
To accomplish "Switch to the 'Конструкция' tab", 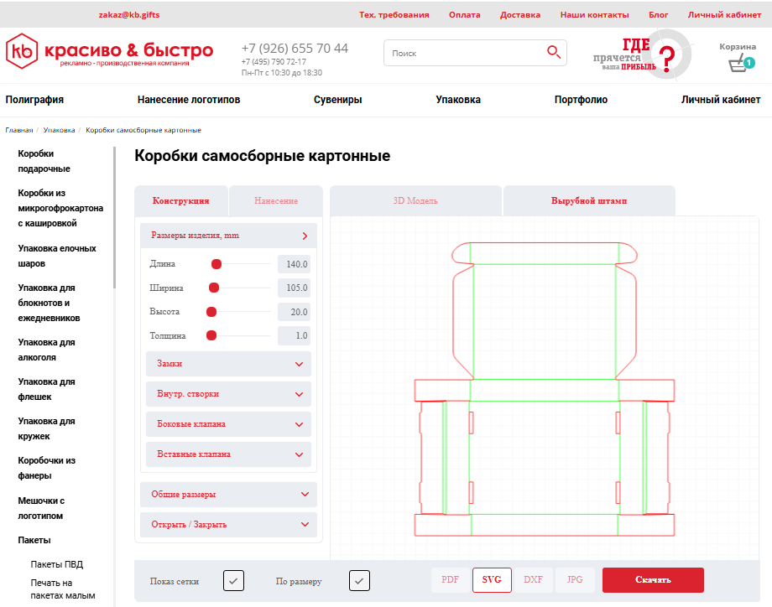I will pos(180,200).
